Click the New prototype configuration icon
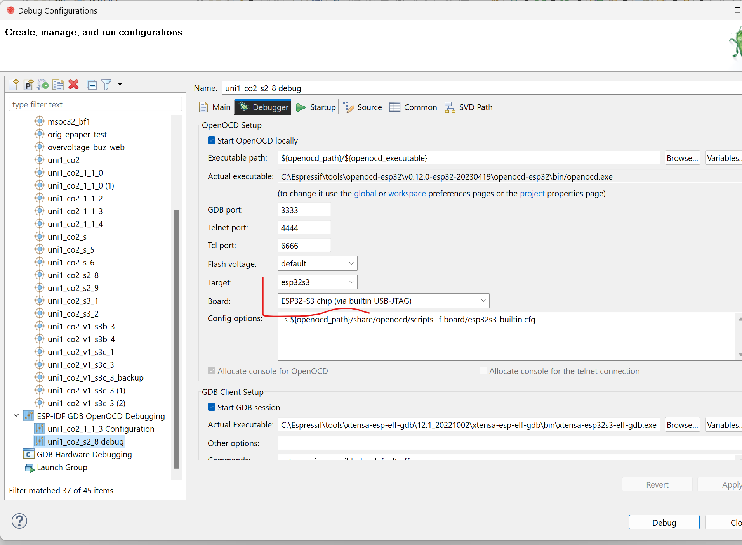 tap(28, 84)
